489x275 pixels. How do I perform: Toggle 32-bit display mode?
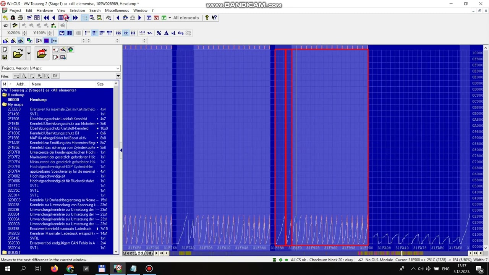(102, 33)
